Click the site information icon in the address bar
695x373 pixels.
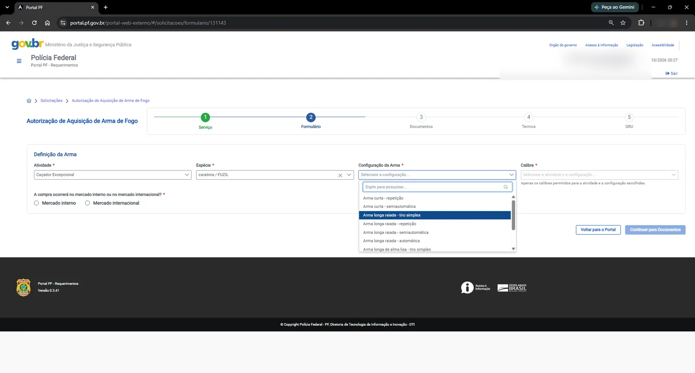click(x=63, y=23)
